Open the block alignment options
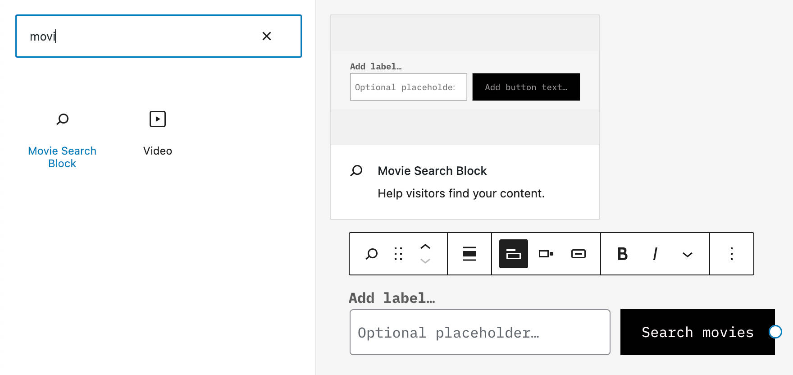Viewport: 793px width, 375px height. pyautogui.click(x=469, y=254)
